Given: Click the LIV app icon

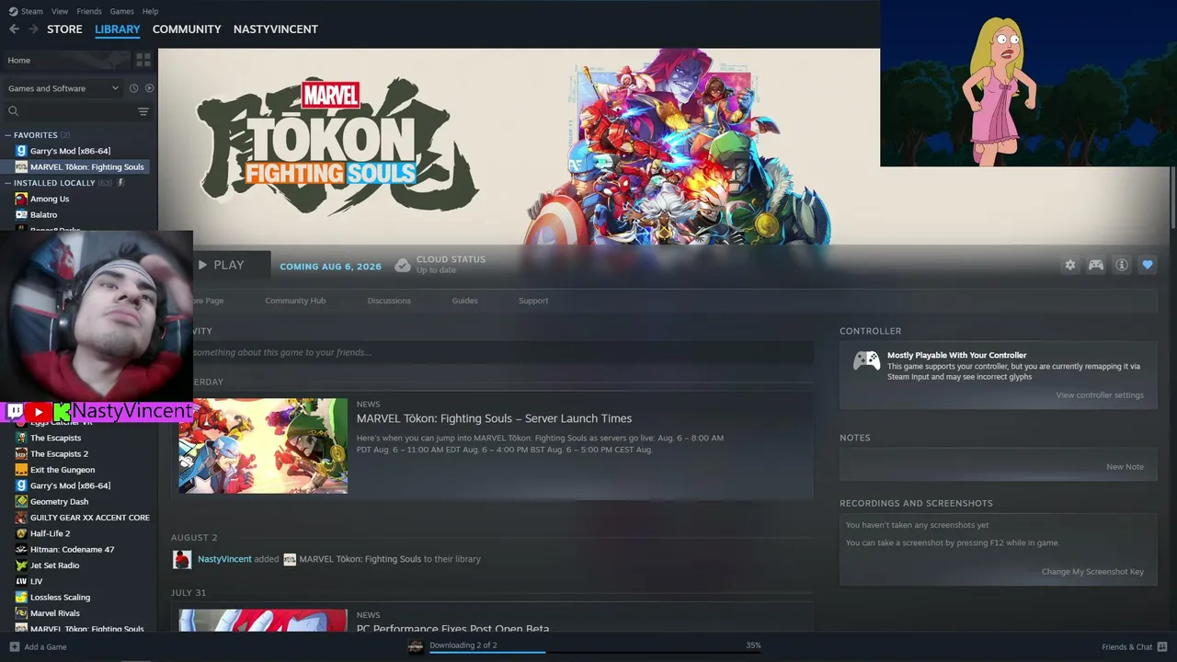Looking at the screenshot, I should (x=21, y=581).
